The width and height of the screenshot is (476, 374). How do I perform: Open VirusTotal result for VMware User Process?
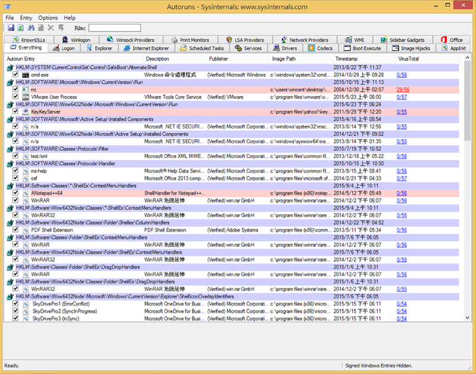coord(402,97)
